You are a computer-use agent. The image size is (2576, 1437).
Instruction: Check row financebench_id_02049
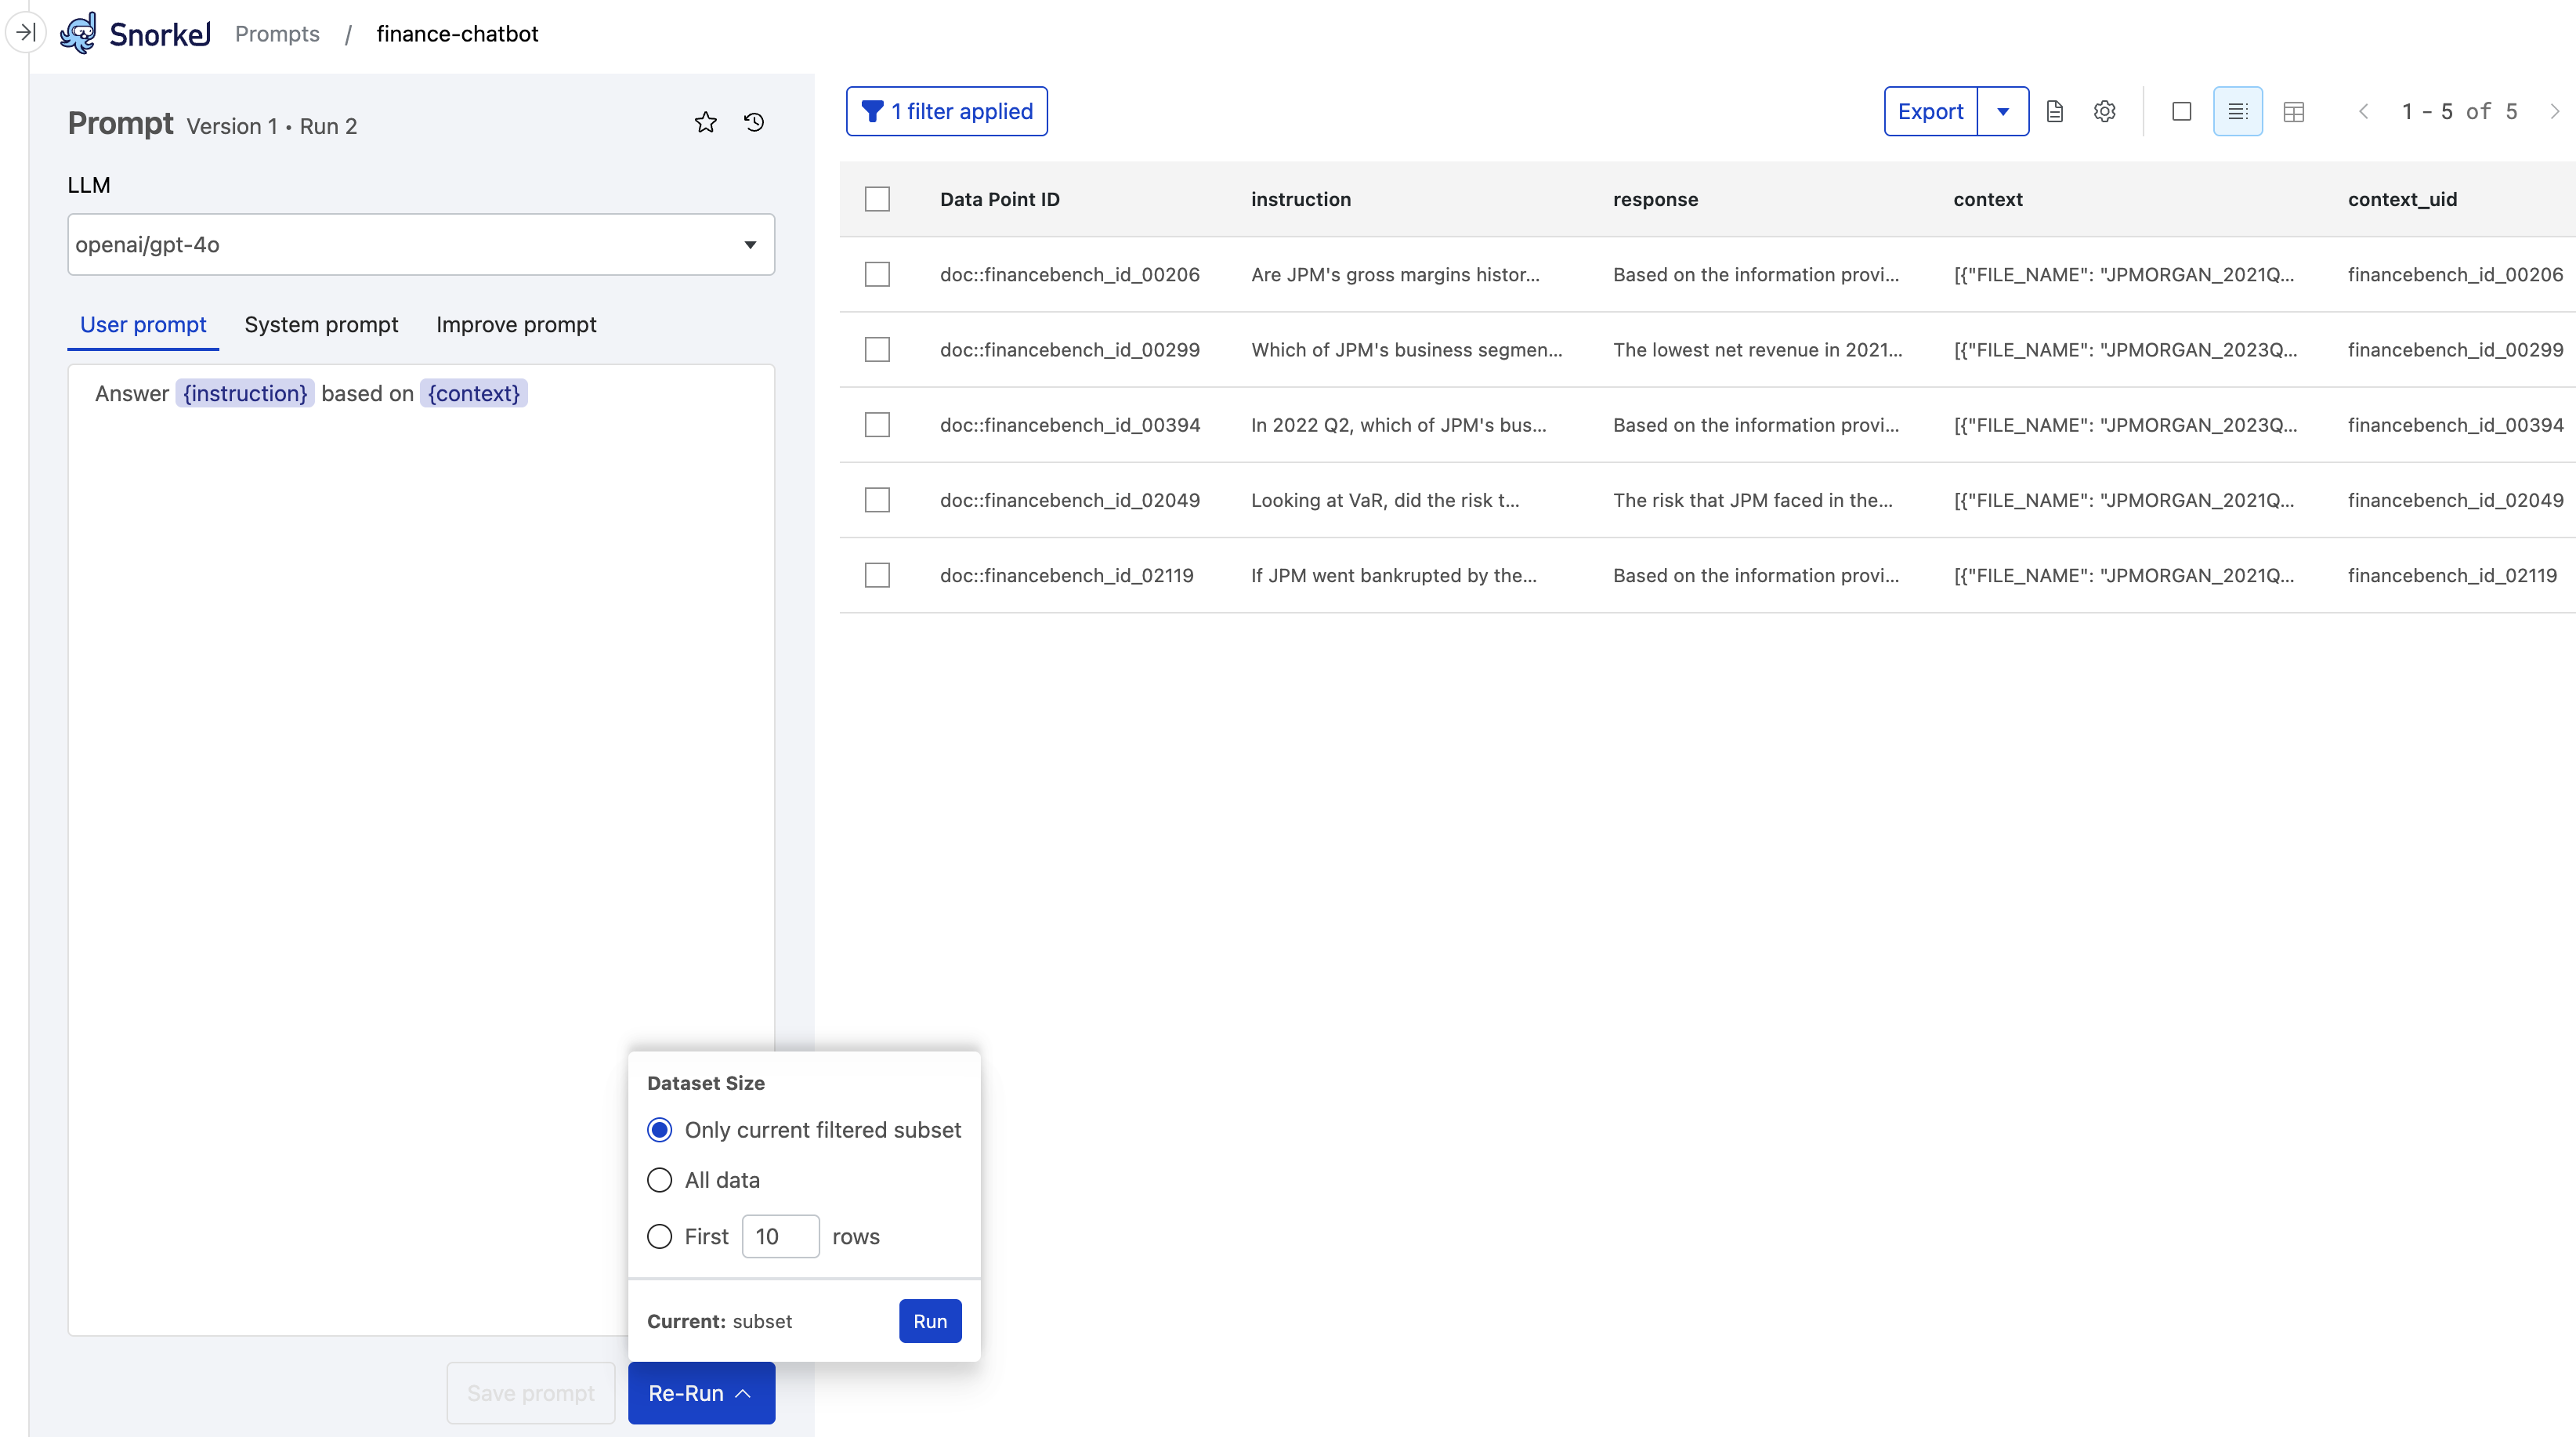click(x=877, y=500)
